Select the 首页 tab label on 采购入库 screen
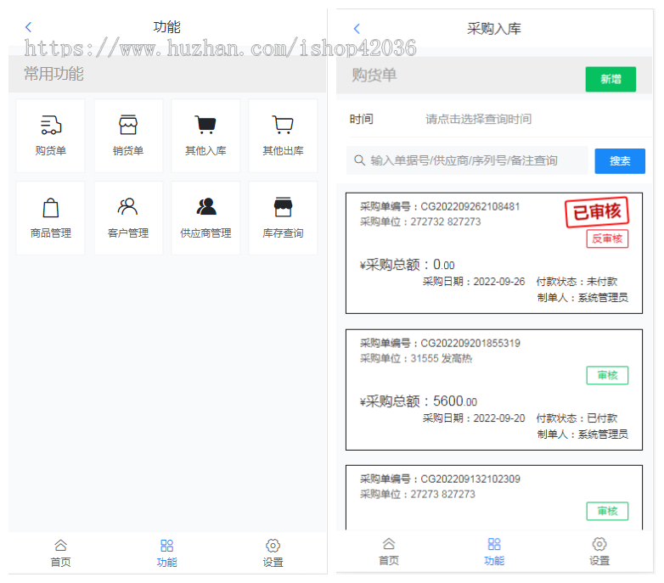Image resolution: width=664 pixels, height=583 pixels. point(389,561)
